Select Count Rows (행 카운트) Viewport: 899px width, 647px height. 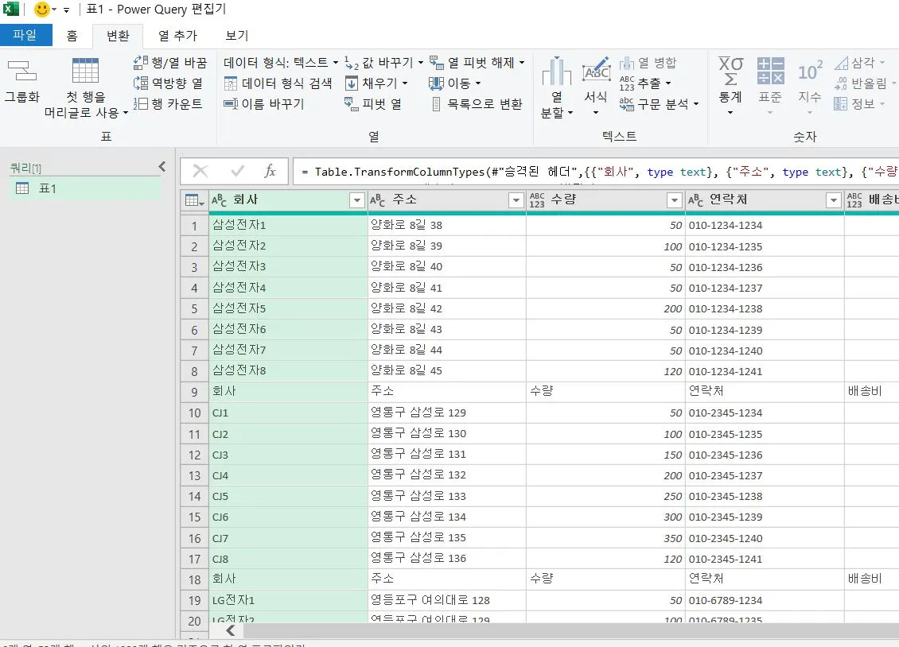(x=168, y=103)
